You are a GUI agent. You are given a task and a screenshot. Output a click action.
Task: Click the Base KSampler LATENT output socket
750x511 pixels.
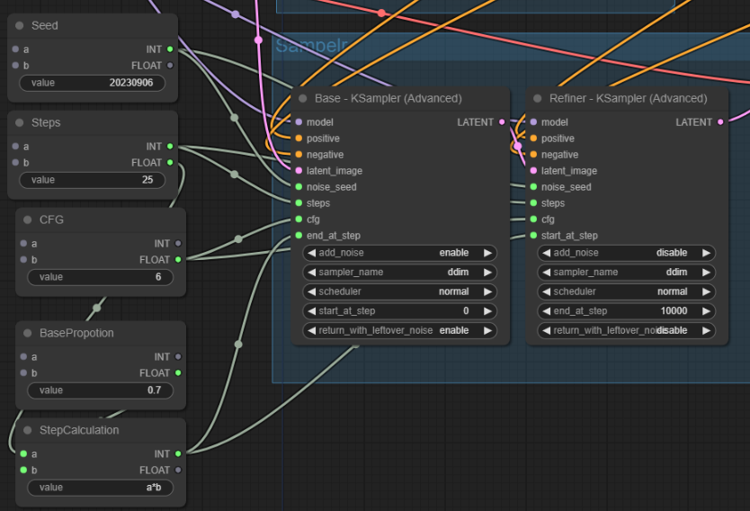[x=502, y=122]
